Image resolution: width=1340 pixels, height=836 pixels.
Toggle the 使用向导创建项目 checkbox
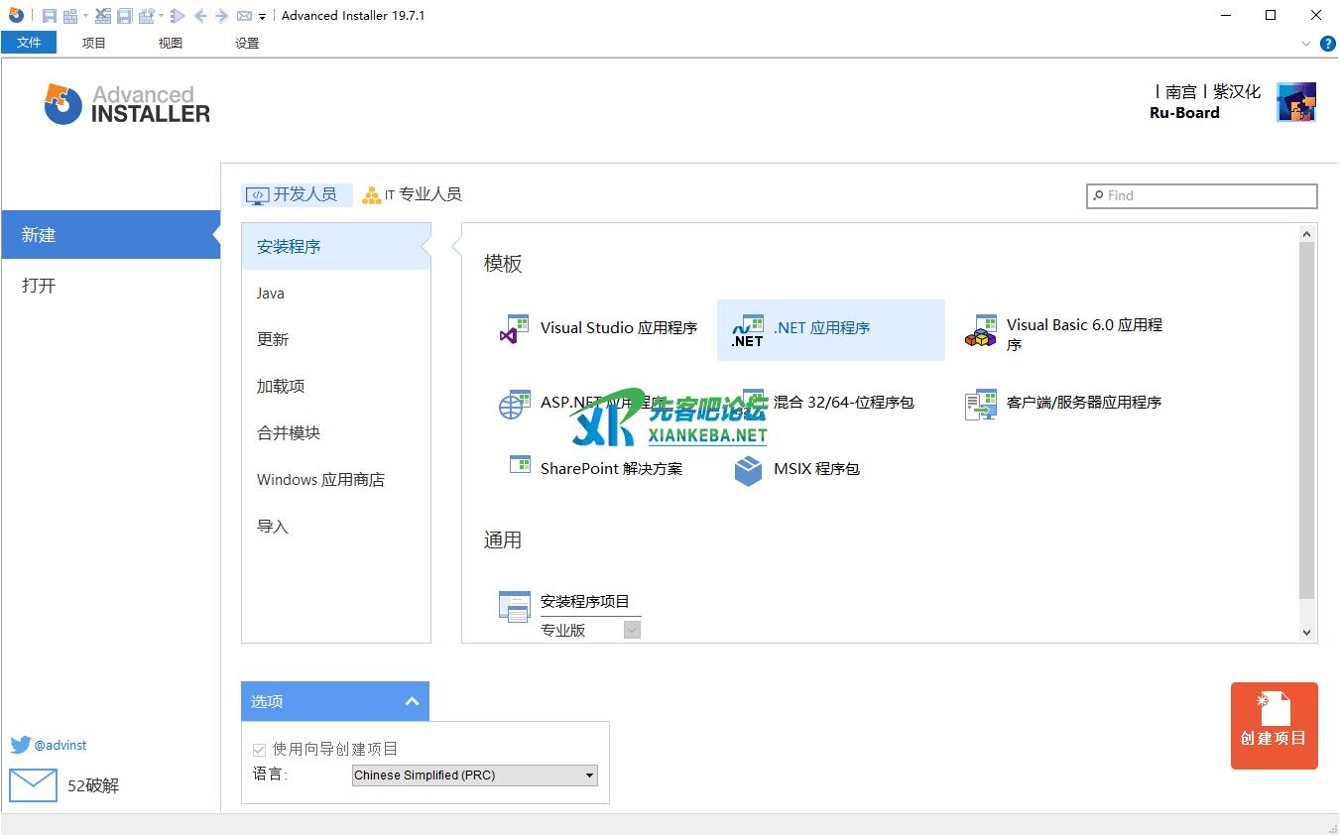[x=260, y=750]
